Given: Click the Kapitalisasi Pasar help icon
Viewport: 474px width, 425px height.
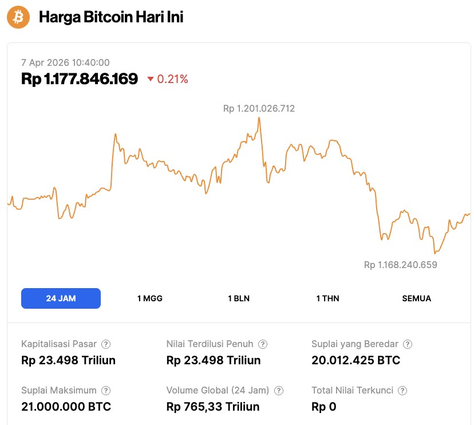Looking at the screenshot, I should pyautogui.click(x=106, y=344).
